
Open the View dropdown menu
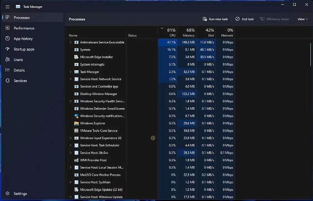click(x=302, y=19)
